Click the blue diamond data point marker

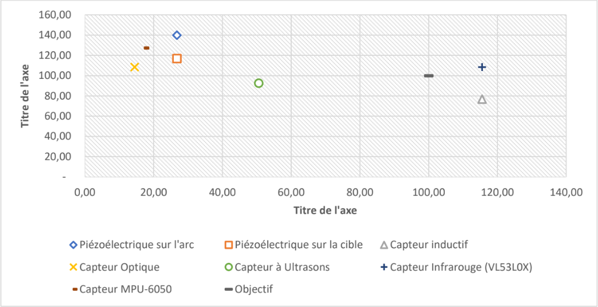coord(177,35)
